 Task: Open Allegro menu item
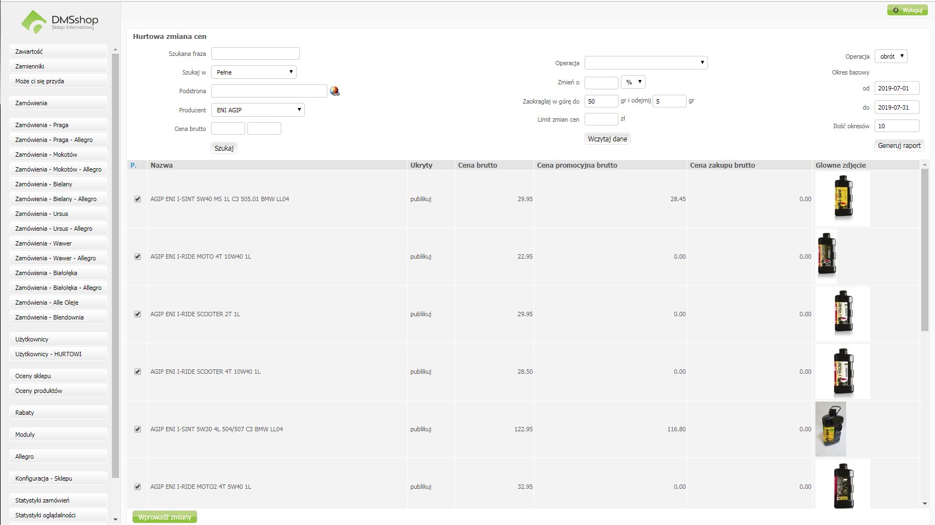(x=58, y=456)
